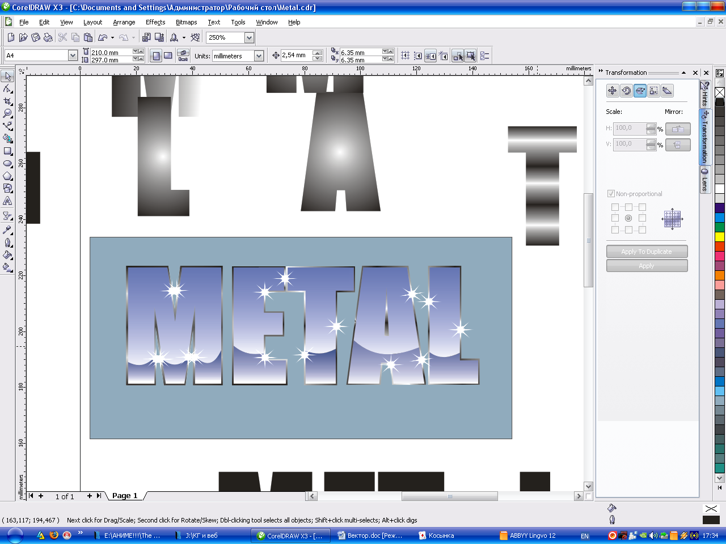
Task: Click the Import icon
Action: coord(146,37)
